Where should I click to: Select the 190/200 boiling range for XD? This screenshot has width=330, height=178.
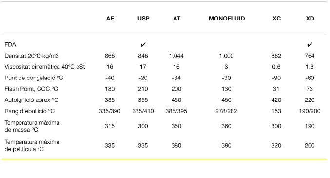[310, 111]
